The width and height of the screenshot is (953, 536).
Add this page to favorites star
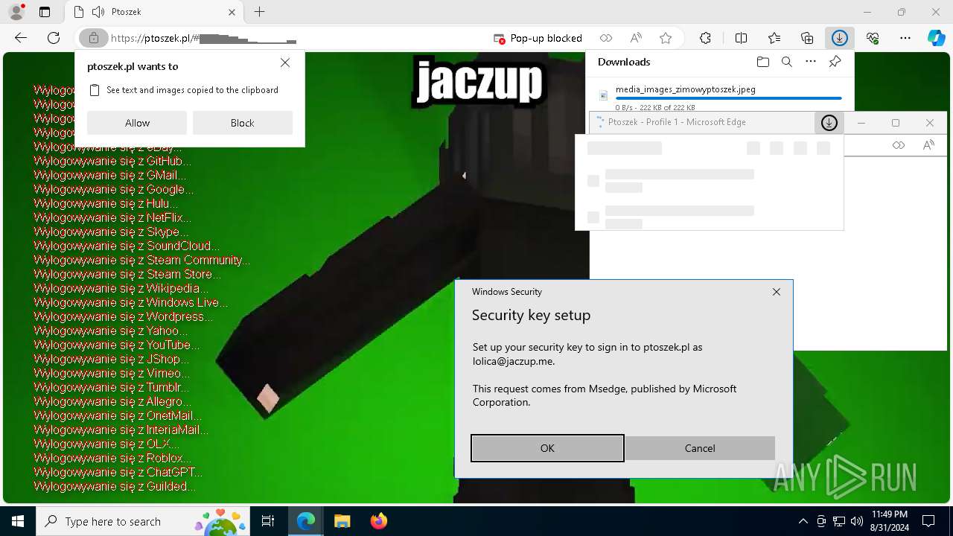pos(666,38)
